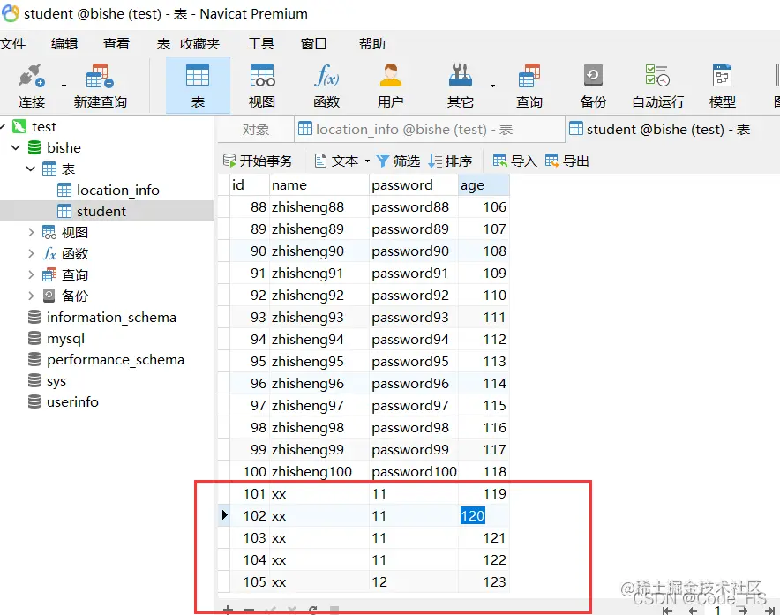Open the 模型 model toolbar button

[722, 86]
